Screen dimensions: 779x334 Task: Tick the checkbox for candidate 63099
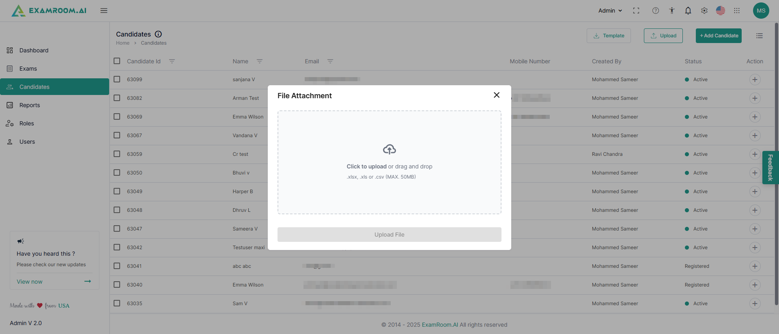click(x=117, y=79)
